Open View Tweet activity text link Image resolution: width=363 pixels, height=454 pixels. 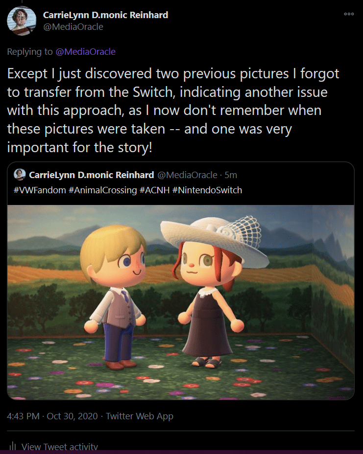pos(60,447)
